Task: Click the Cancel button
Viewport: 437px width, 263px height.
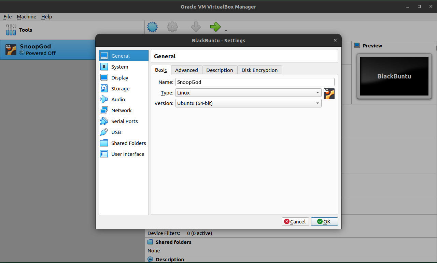Action: [x=295, y=222]
